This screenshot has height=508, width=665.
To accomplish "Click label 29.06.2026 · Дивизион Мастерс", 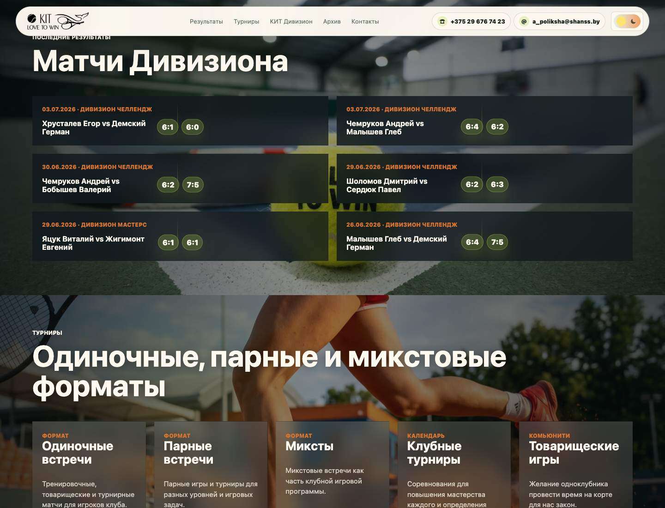I will click(94, 225).
